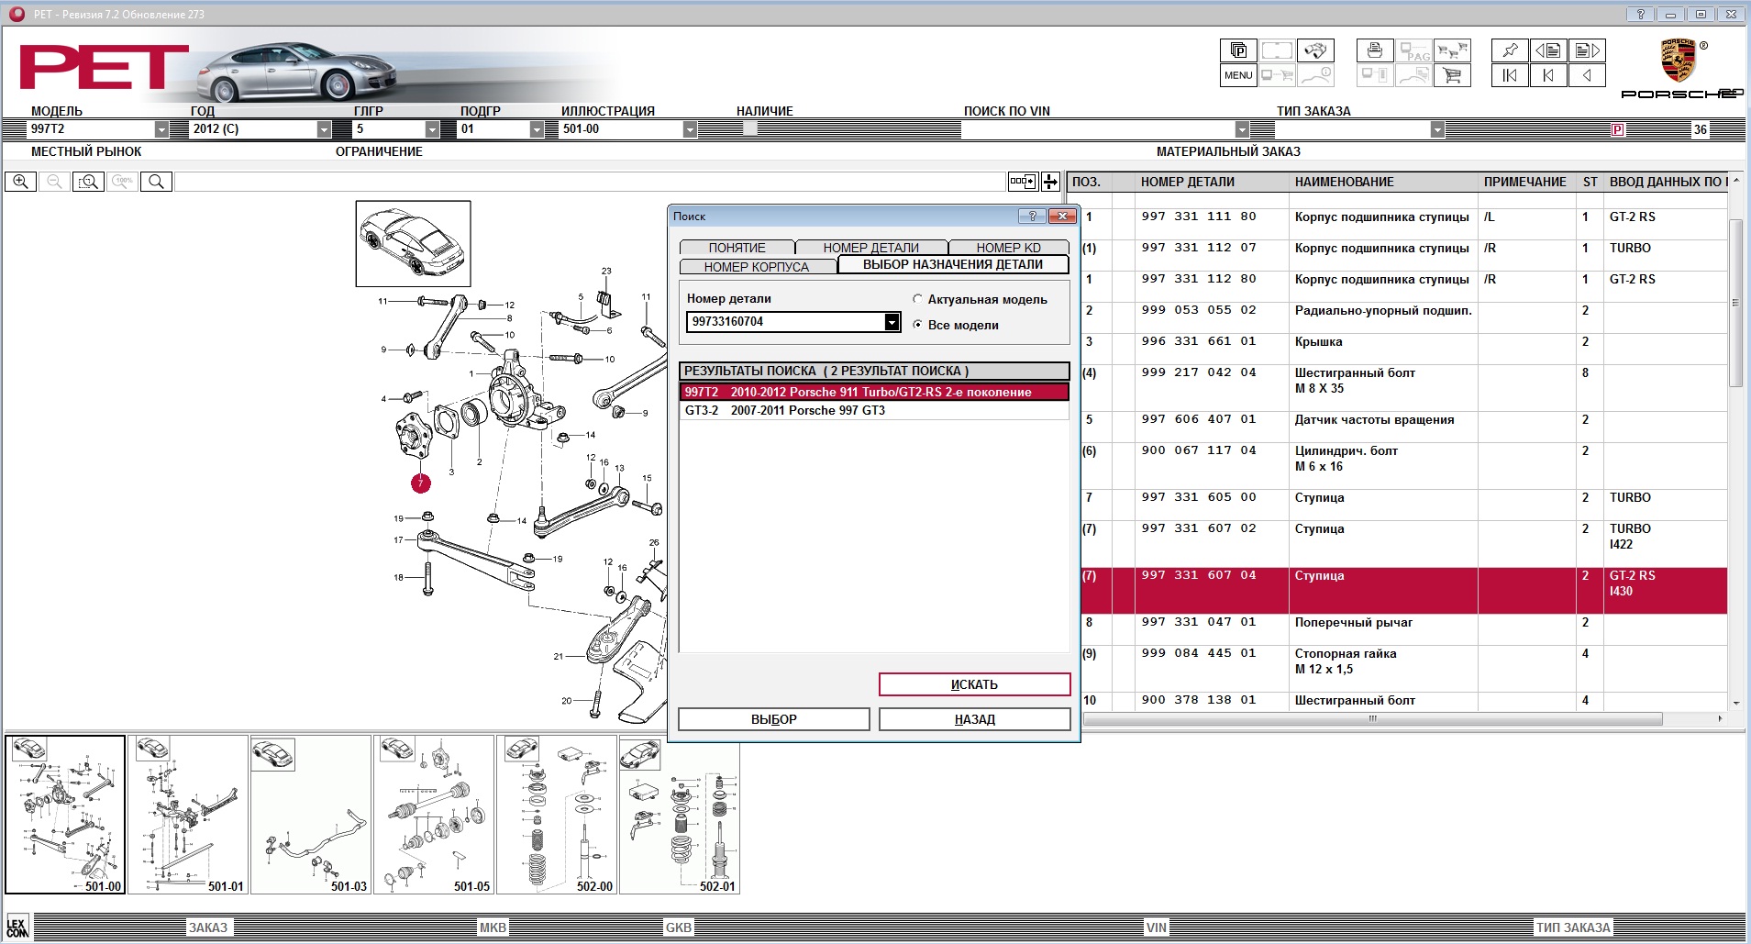Switch to ВЫБОР НАЗНАЧЕНИЯ ДЕТАЛИ tab
1751x944 pixels.
[953, 264]
